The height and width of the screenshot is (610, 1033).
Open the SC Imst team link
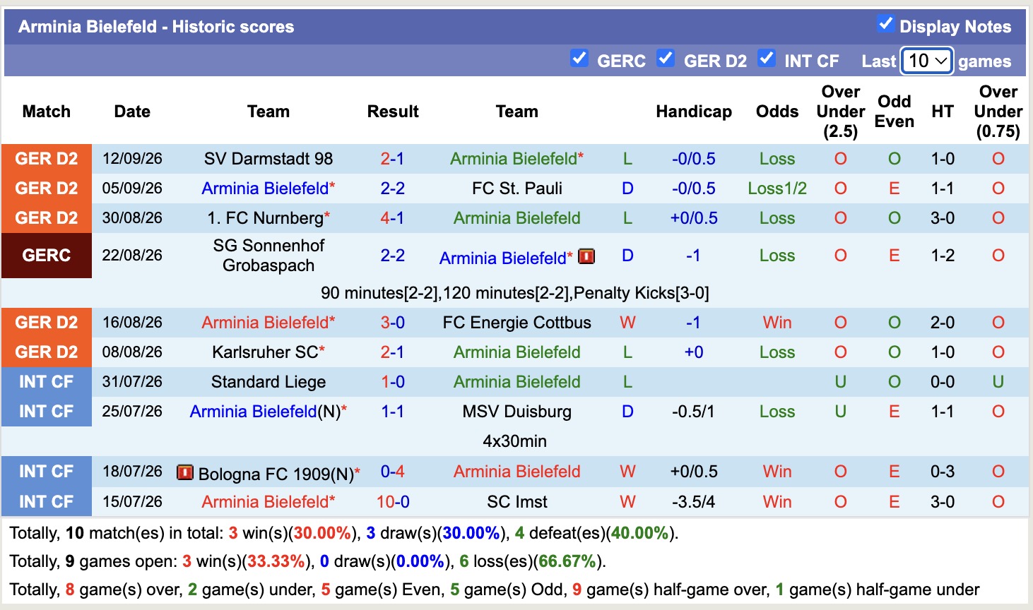[x=517, y=502]
